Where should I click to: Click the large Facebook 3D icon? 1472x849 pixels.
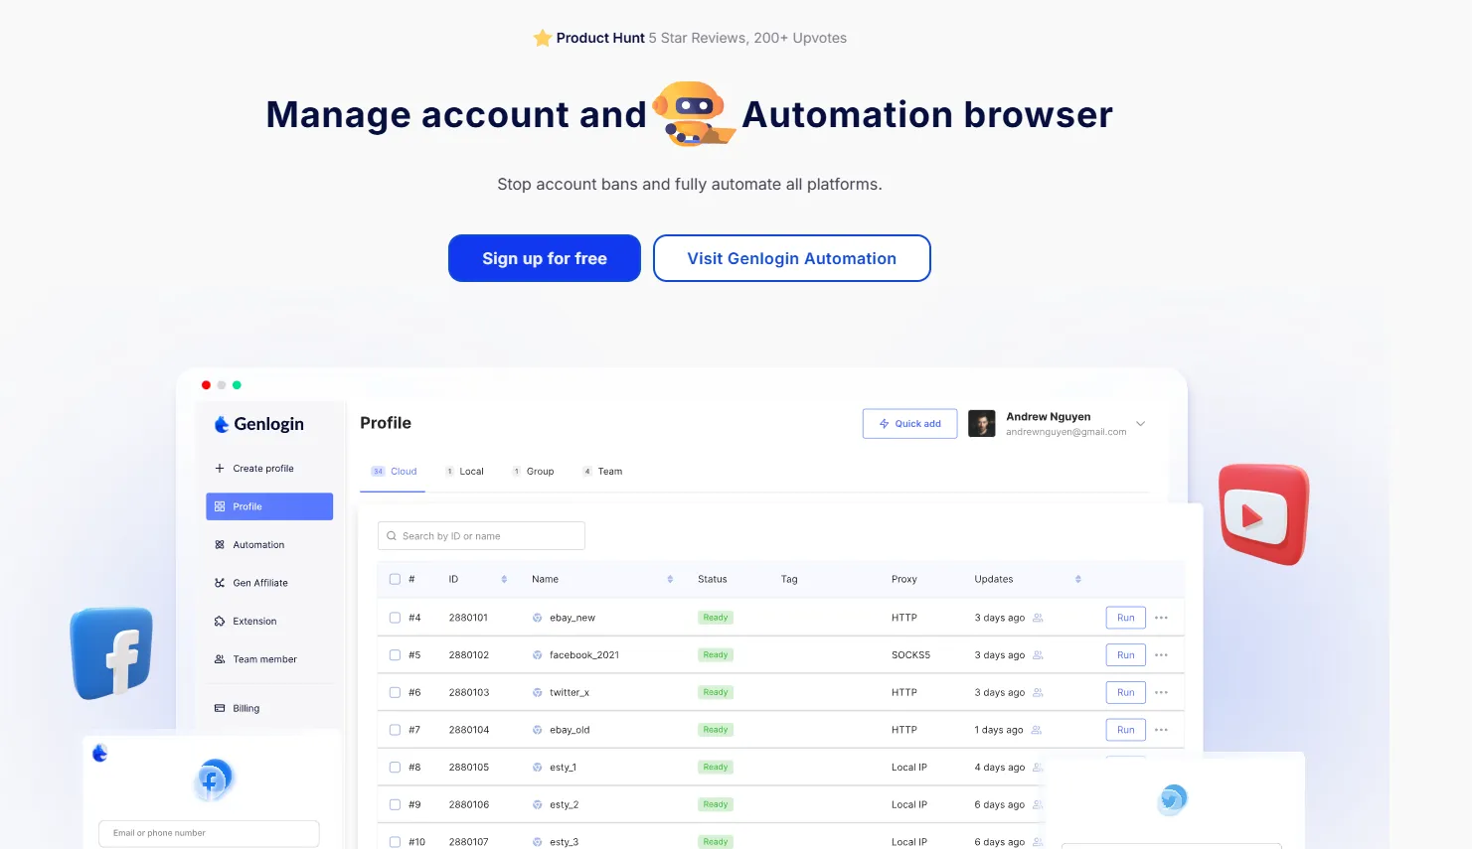tap(112, 653)
